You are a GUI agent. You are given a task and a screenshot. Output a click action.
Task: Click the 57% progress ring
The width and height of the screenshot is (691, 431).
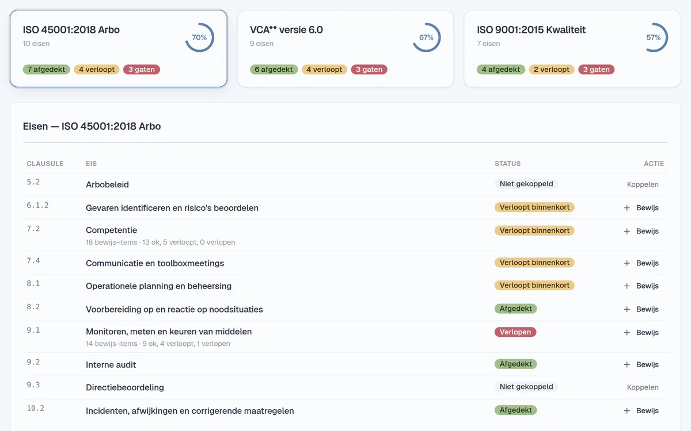click(653, 37)
